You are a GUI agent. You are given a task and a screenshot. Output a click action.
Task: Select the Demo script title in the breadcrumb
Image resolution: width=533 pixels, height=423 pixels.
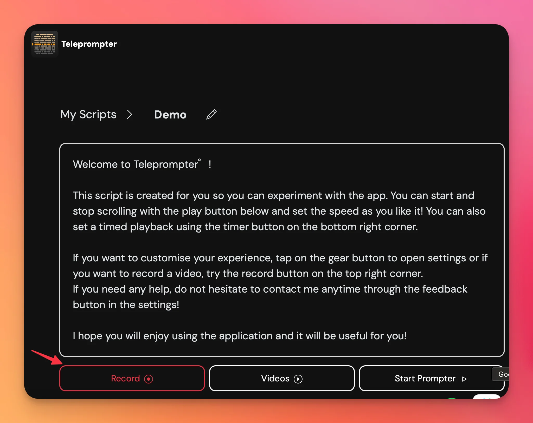[x=170, y=115]
